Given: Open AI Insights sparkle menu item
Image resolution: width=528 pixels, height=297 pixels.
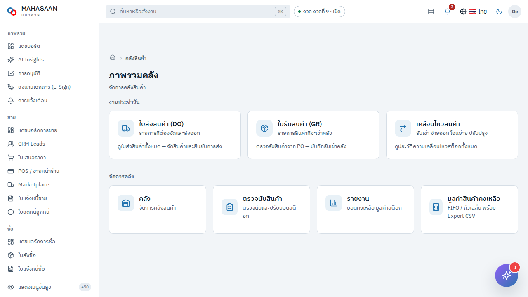Looking at the screenshot, I should [49, 60].
